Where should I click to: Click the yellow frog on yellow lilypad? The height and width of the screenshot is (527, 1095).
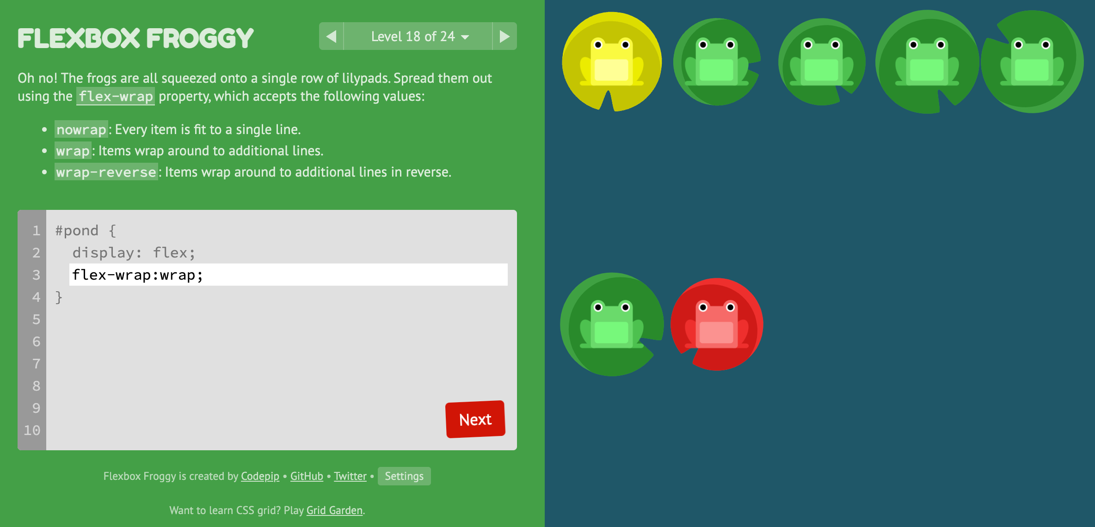[x=611, y=62]
